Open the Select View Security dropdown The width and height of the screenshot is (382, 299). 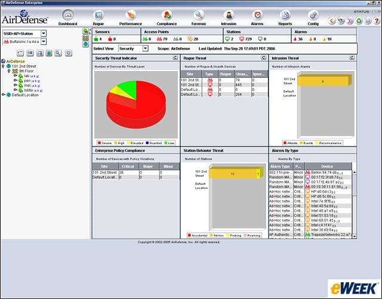click(146, 48)
